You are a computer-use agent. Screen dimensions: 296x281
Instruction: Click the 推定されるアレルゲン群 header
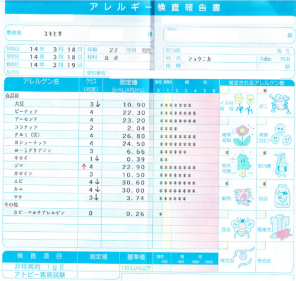click(256, 83)
